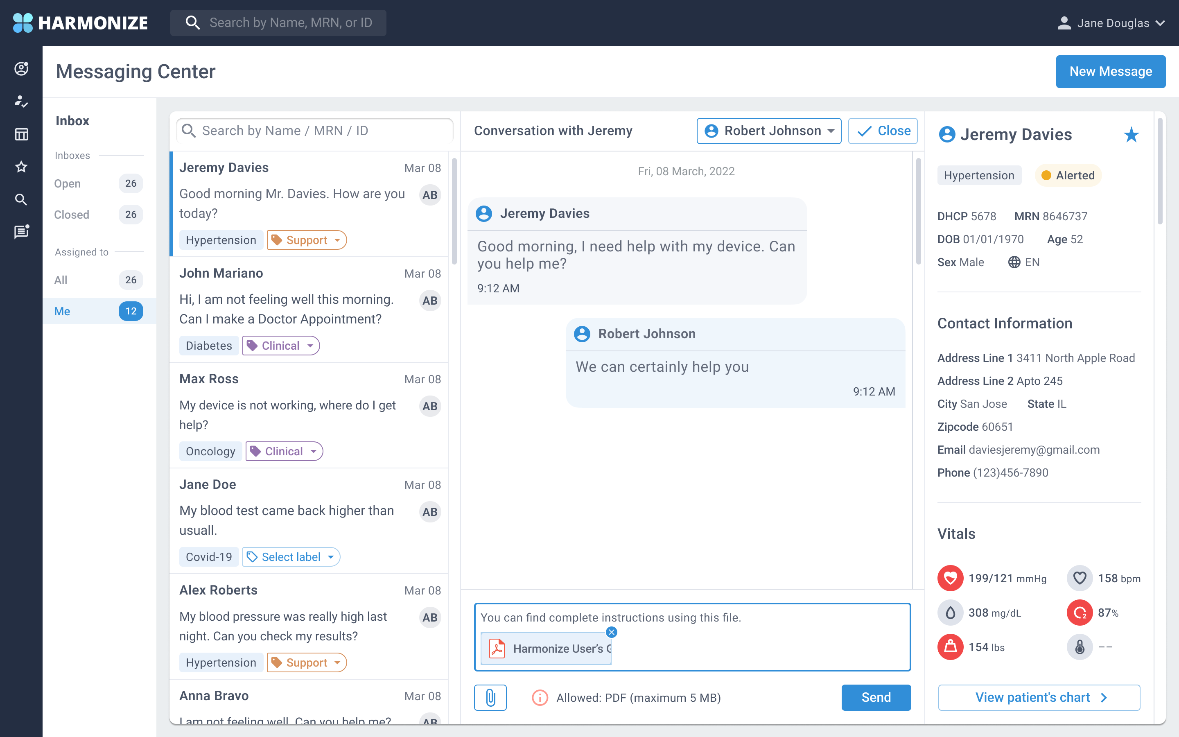
Task: Toggle the favorite star for Jeremy Davies
Action: tap(1131, 135)
